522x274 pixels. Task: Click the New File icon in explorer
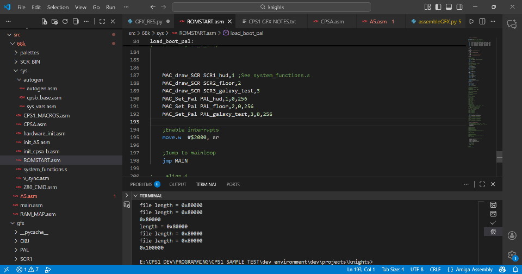coord(44,21)
